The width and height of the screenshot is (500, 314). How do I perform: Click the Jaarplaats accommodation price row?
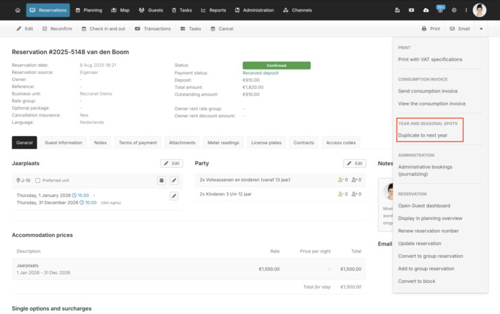click(189, 269)
